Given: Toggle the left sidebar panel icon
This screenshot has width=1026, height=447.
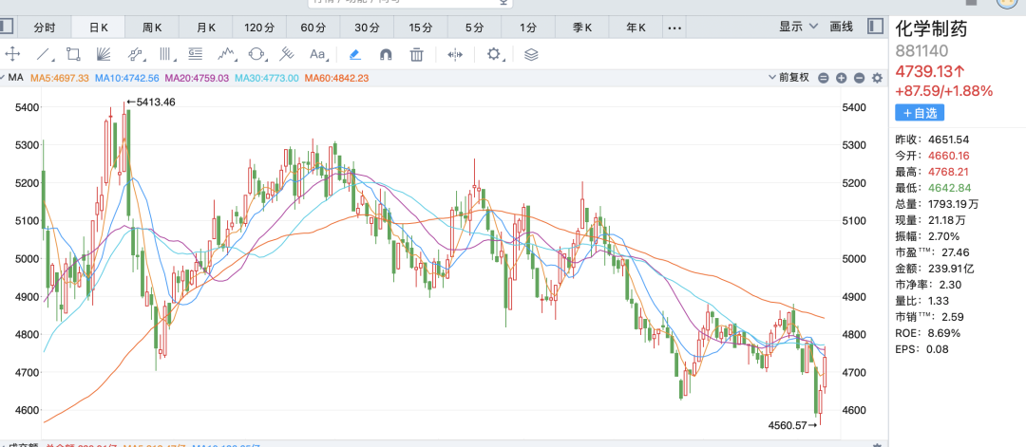Looking at the screenshot, I should [6, 27].
